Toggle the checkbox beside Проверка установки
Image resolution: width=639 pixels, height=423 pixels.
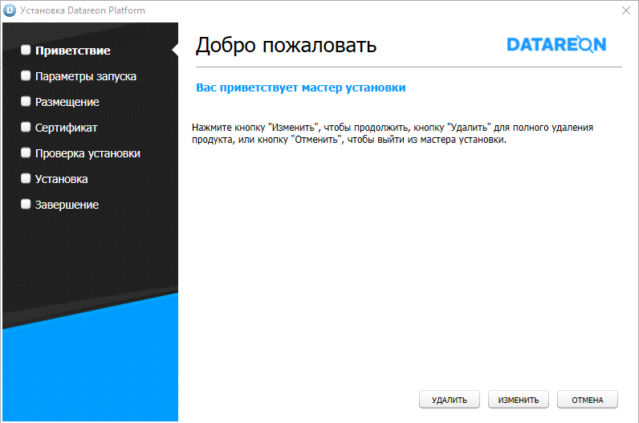(x=26, y=153)
